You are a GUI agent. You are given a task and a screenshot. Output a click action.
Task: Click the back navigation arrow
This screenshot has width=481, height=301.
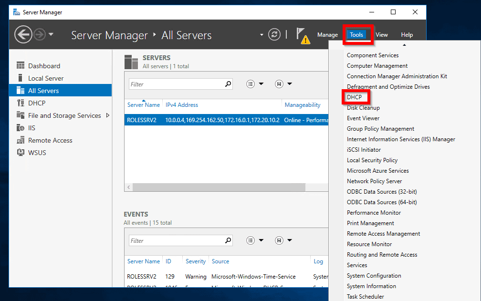(23, 35)
